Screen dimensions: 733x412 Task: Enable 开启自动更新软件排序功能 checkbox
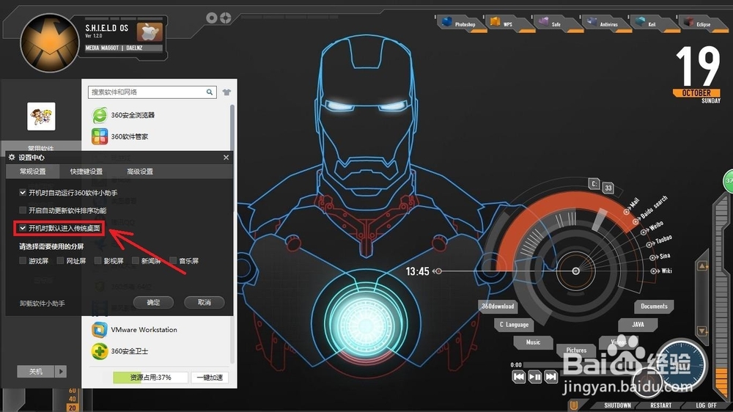coord(23,210)
